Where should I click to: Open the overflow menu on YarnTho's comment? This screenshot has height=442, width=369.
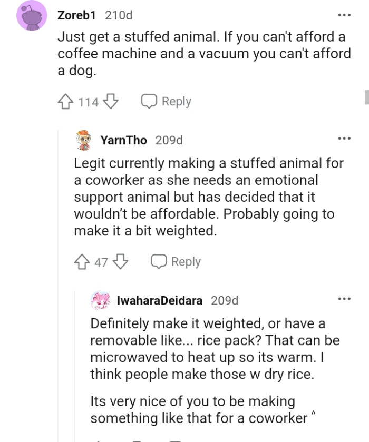345,137
